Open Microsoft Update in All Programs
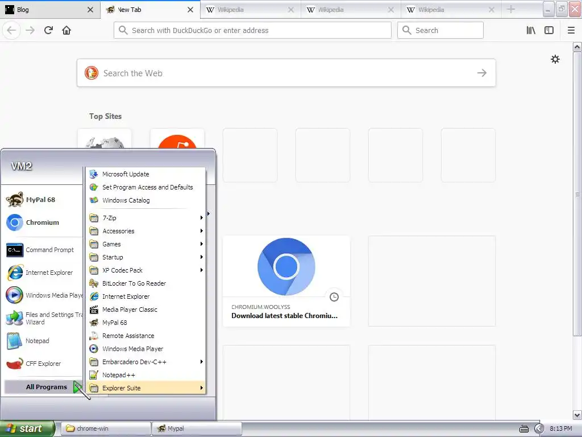This screenshot has height=437, width=582. pyautogui.click(x=145, y=174)
